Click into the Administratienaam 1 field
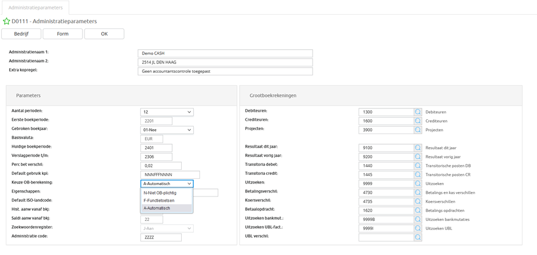537x255 pixels. (x=225, y=53)
